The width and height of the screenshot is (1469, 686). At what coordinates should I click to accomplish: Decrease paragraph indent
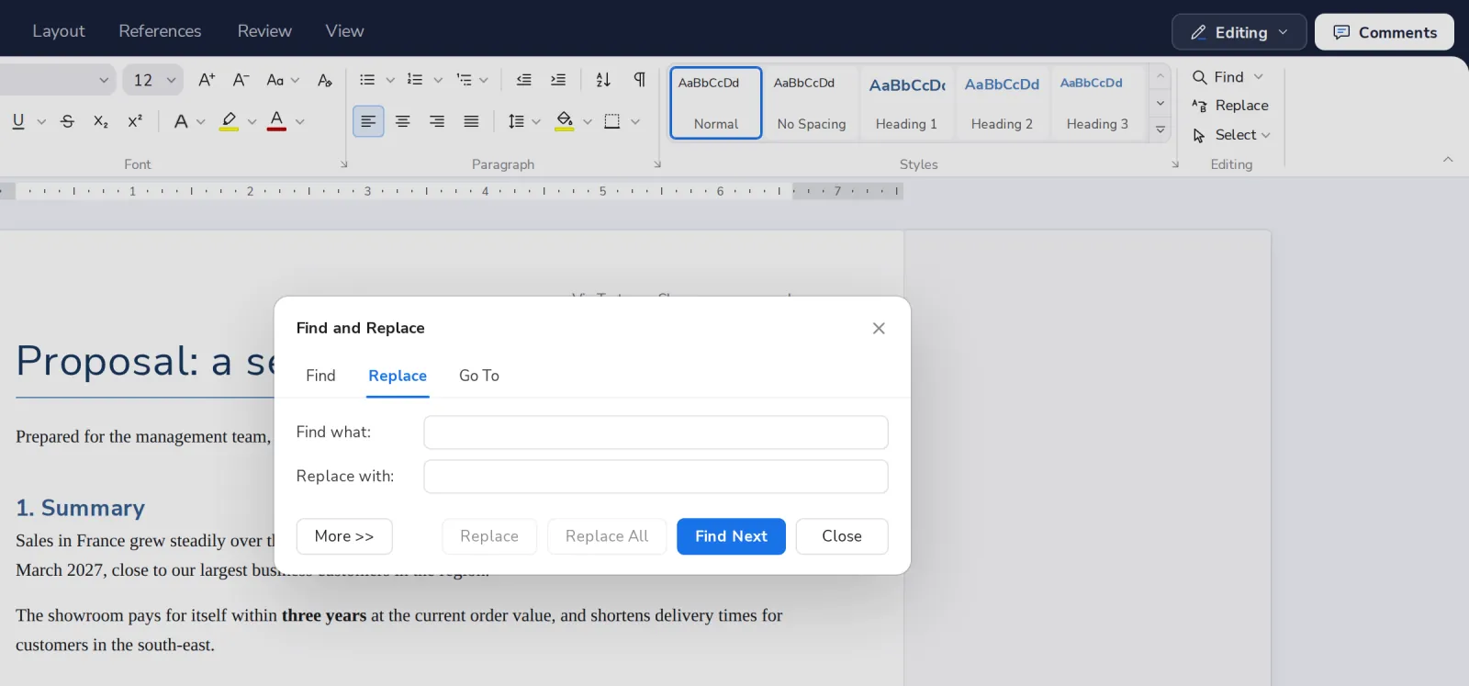click(523, 80)
